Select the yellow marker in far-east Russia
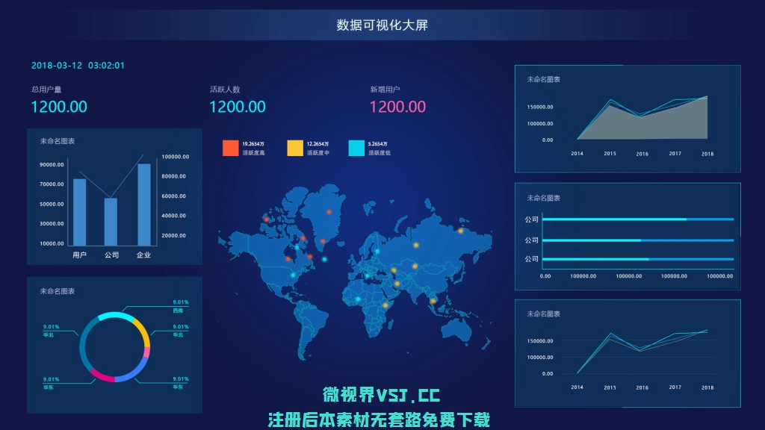Screen dimensions: 765x430 point(461,231)
